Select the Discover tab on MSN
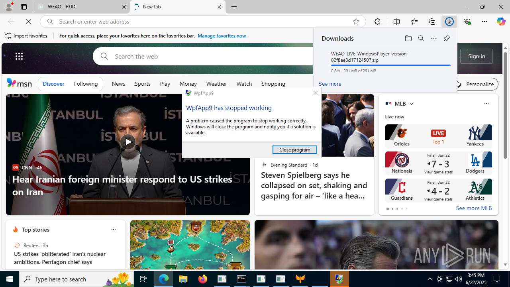 coord(53,84)
